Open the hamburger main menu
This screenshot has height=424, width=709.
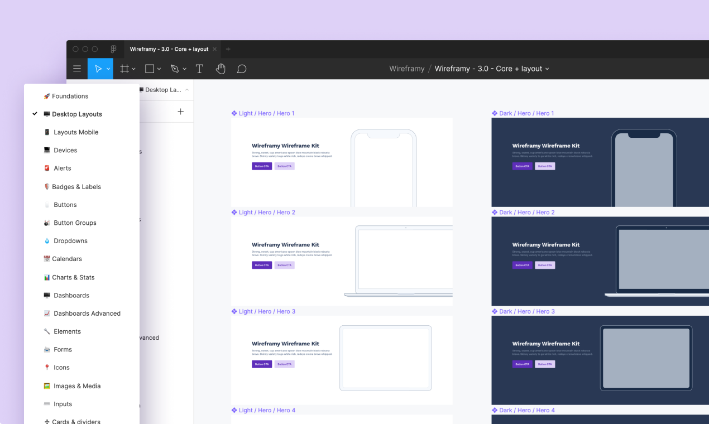point(77,69)
